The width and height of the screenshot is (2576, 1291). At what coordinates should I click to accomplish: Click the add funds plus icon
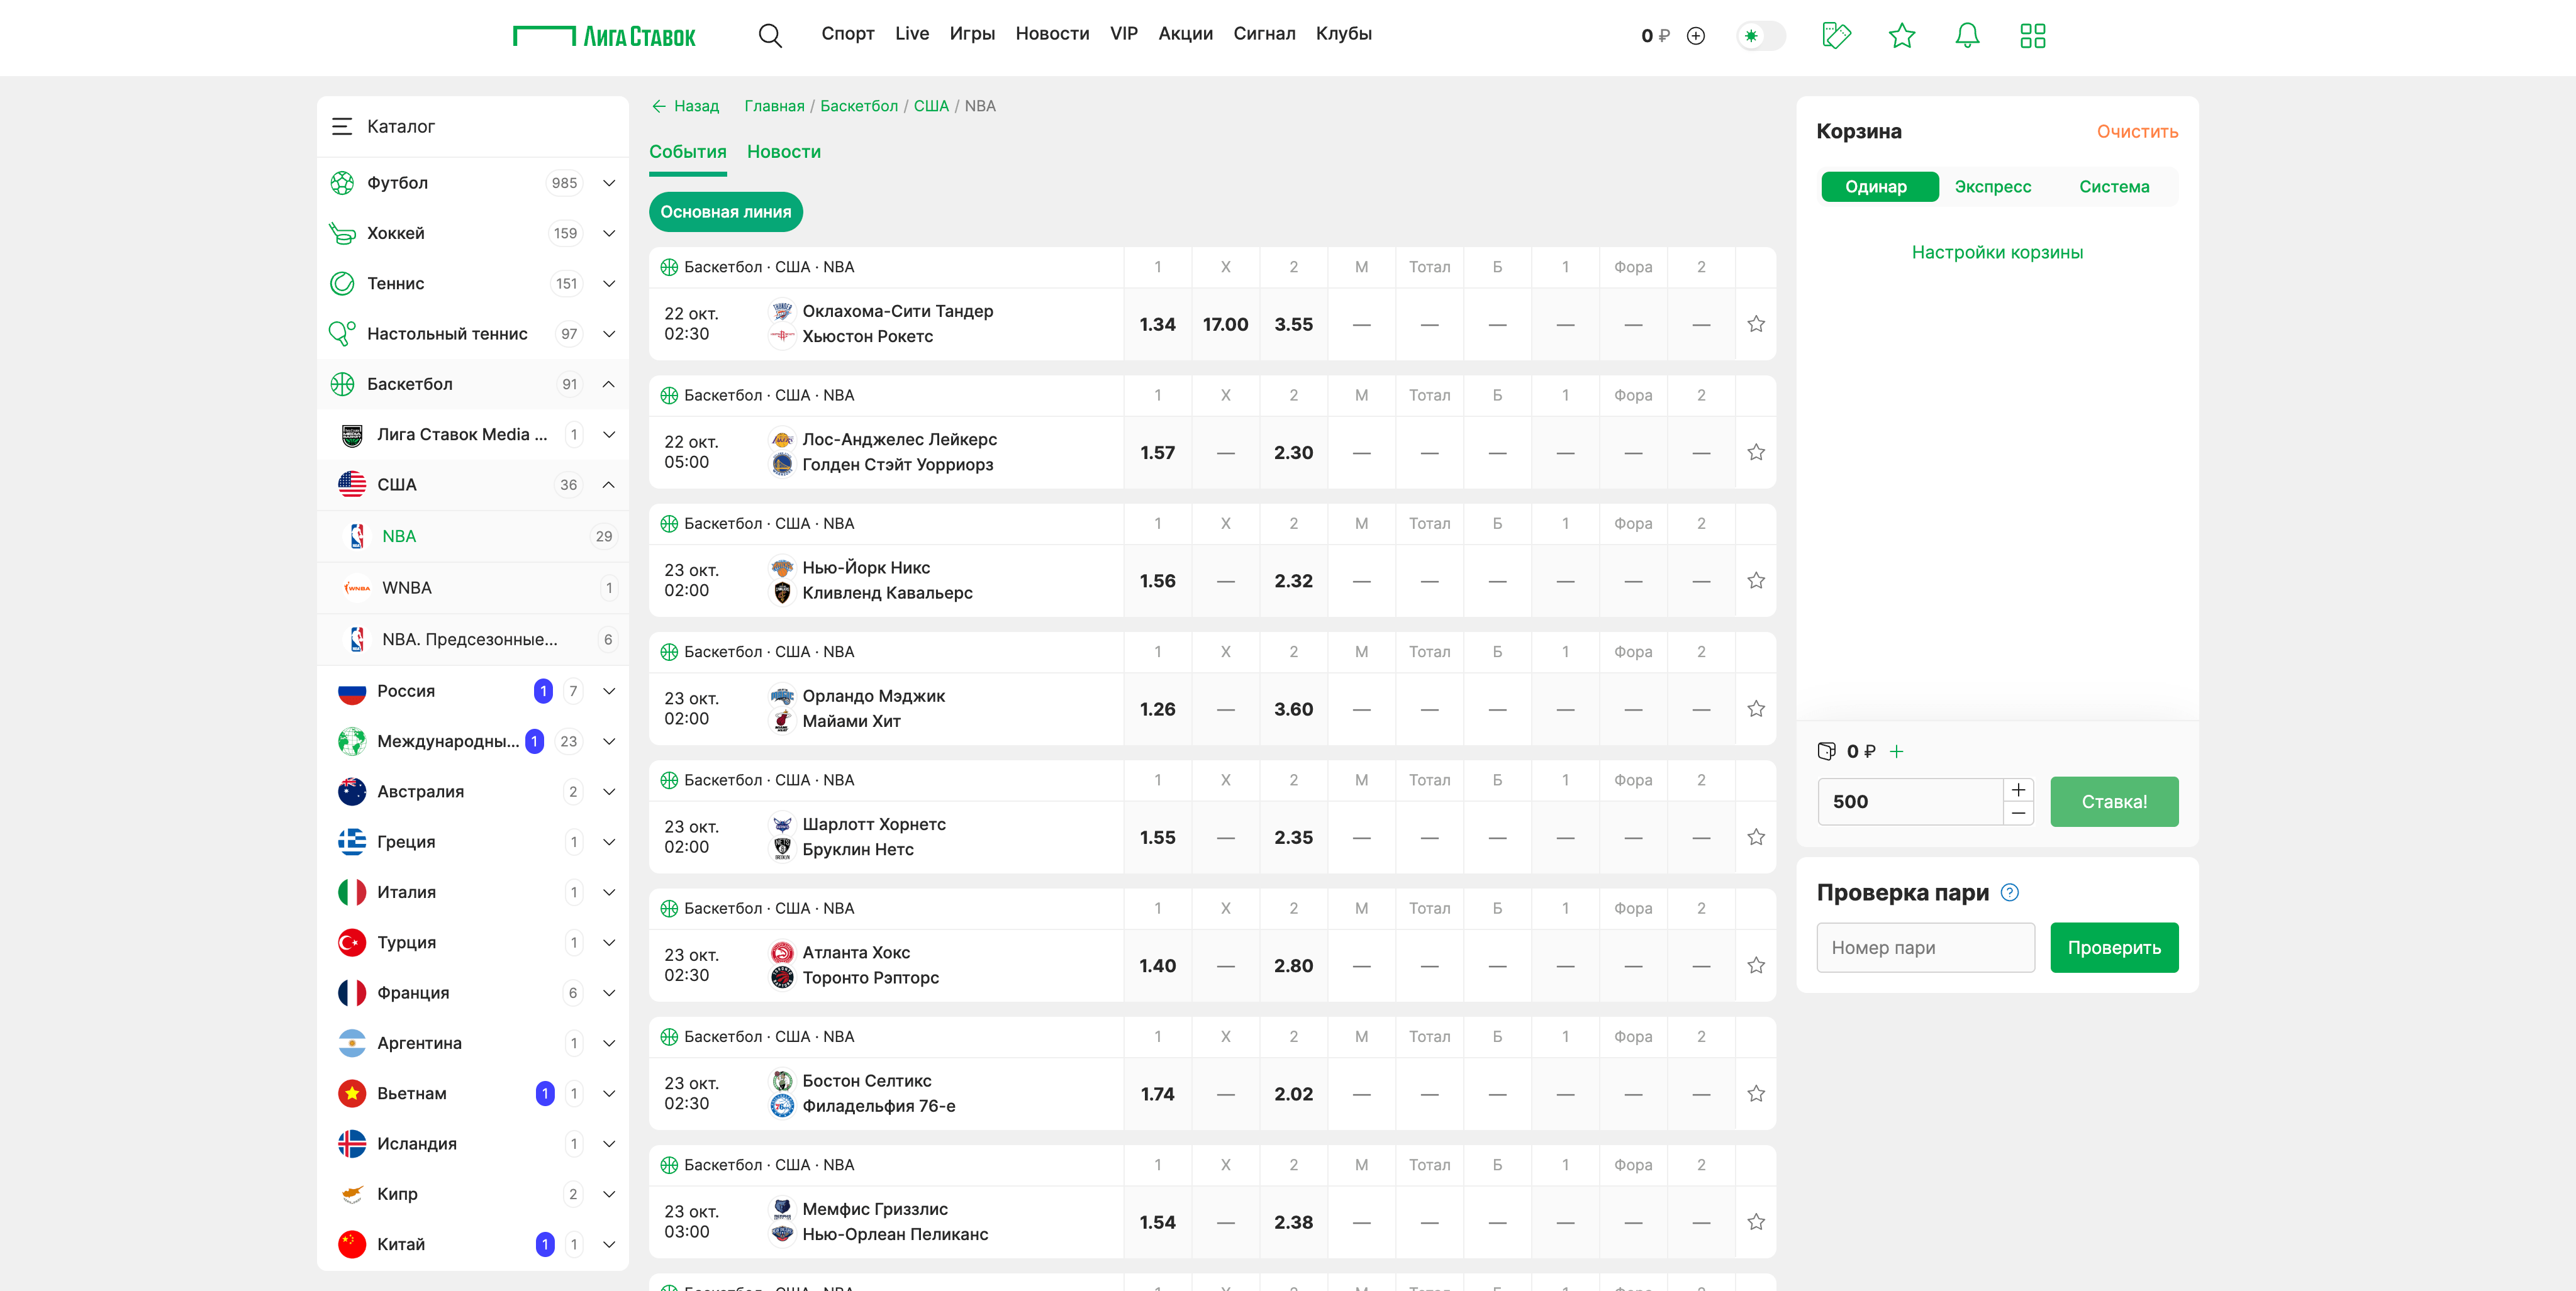click(1696, 36)
